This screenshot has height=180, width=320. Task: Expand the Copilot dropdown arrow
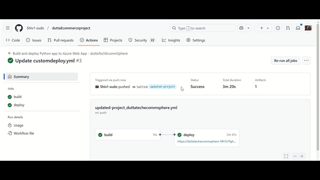248,28
